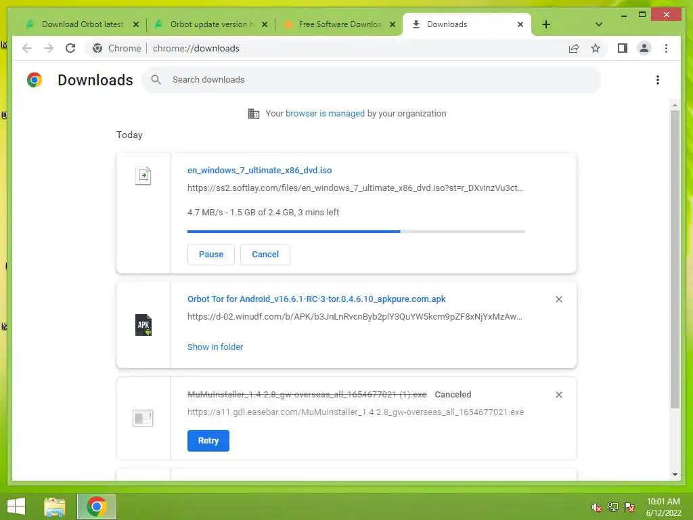This screenshot has height=520, width=693.
Task: Open the side panel icon
Action: pyautogui.click(x=623, y=48)
